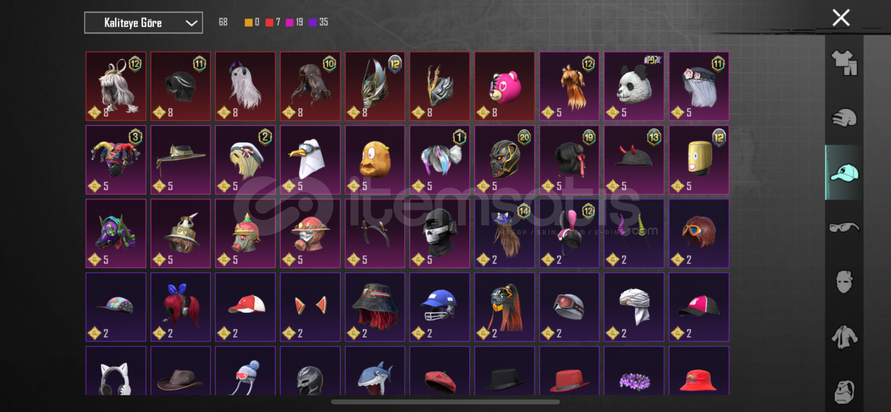This screenshot has height=412, width=891.
Task: Close the inventory with X button
Action: [x=841, y=18]
